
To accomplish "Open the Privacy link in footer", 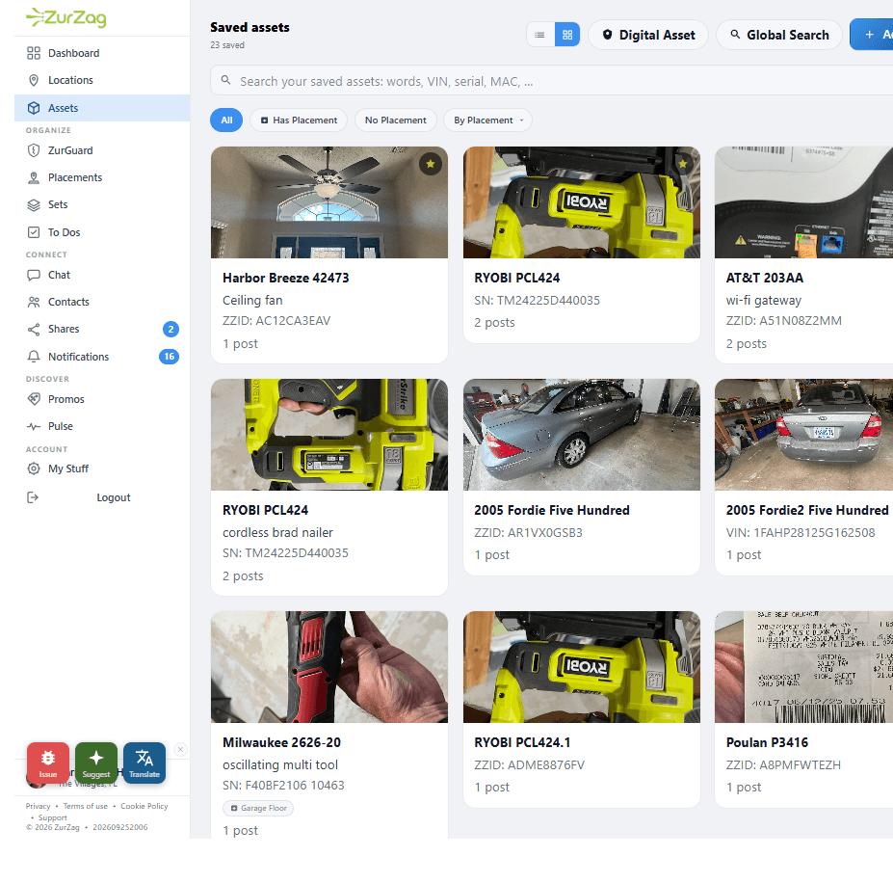I will (39, 806).
